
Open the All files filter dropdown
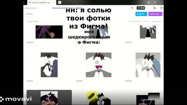point(146,21)
